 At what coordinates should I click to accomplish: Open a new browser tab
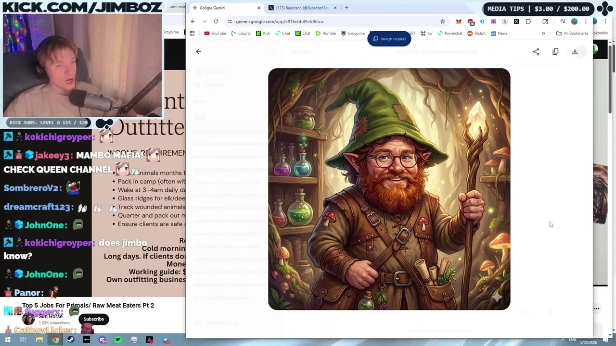[346, 8]
